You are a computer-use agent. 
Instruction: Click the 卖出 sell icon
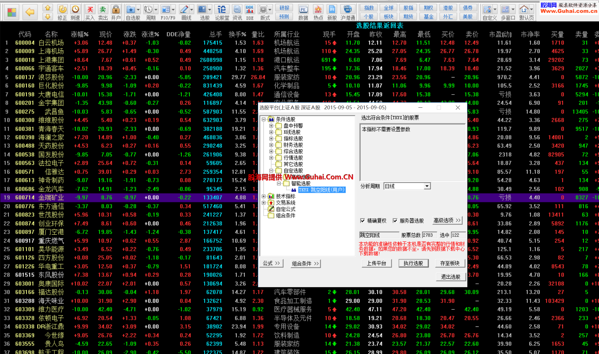(103, 10)
